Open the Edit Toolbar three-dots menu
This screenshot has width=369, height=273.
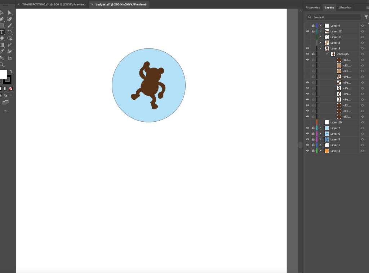tap(6, 111)
